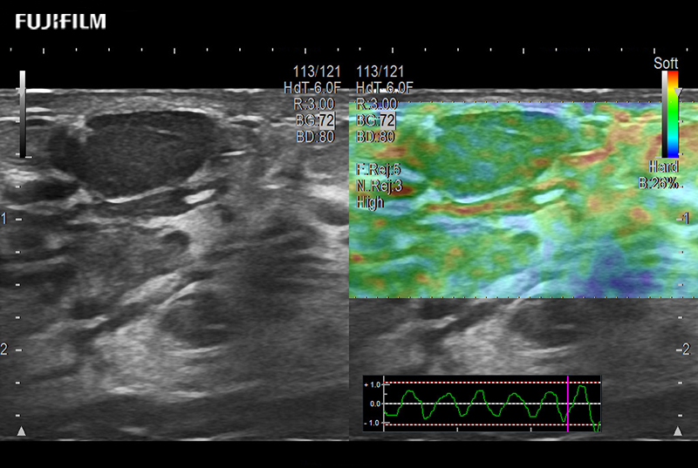Click BD:80 value on elastography image
Screen dimensions: 698x468
375,137
